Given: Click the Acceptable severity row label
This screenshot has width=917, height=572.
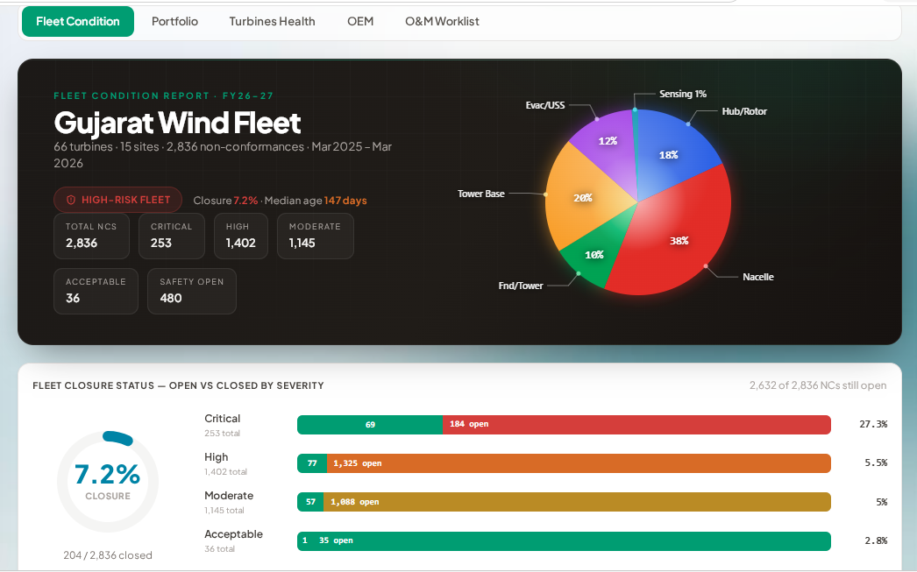Looking at the screenshot, I should click(x=233, y=534).
